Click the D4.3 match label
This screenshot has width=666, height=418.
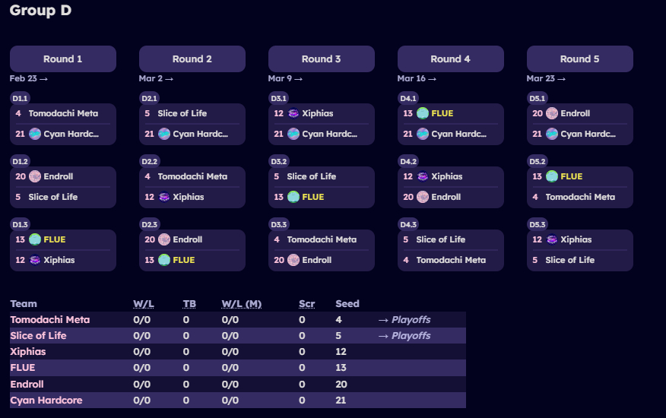pyautogui.click(x=408, y=224)
